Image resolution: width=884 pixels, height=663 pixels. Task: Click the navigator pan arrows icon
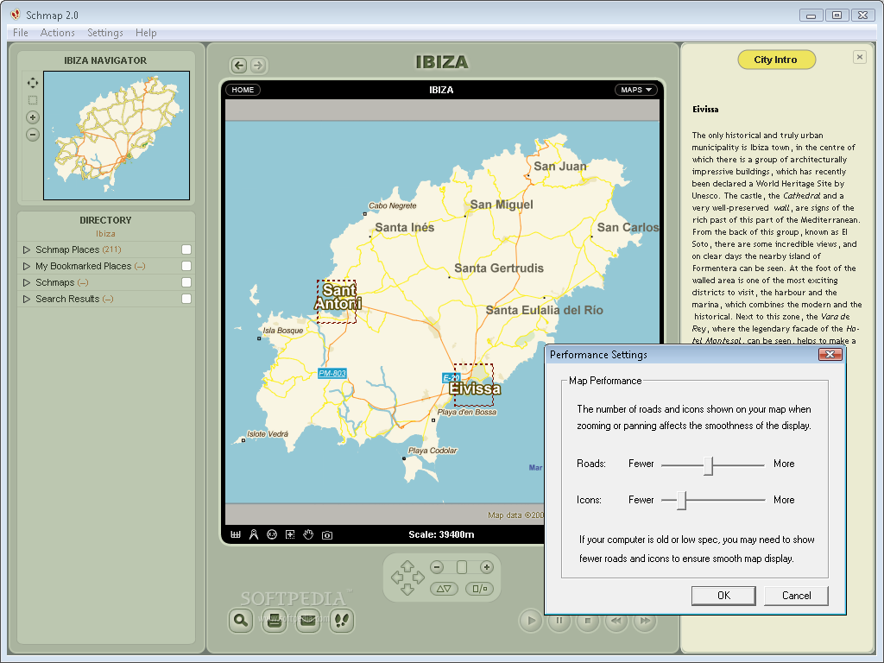point(33,83)
